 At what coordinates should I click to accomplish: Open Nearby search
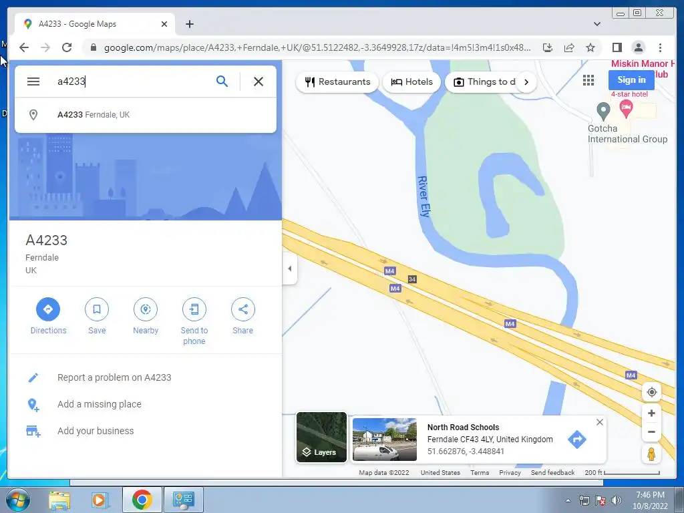pyautogui.click(x=146, y=316)
